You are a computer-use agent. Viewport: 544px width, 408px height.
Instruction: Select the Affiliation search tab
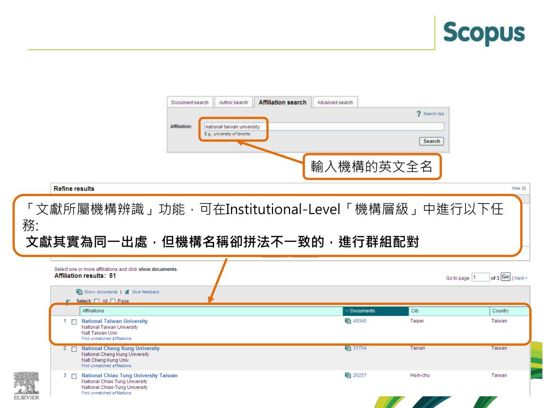(x=283, y=102)
